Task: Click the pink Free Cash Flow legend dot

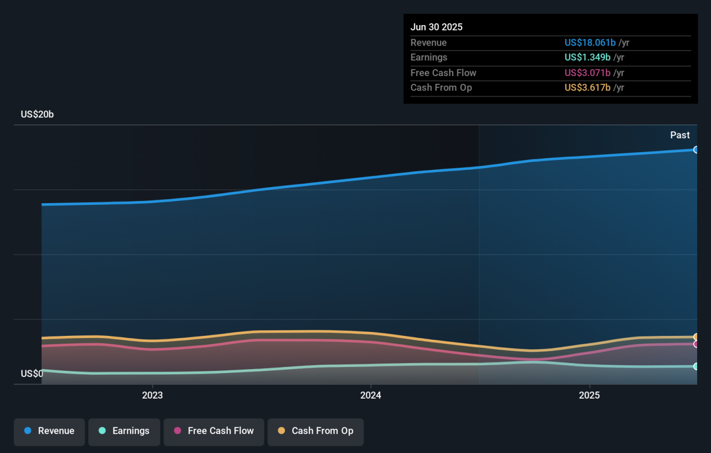Action: pyautogui.click(x=178, y=431)
